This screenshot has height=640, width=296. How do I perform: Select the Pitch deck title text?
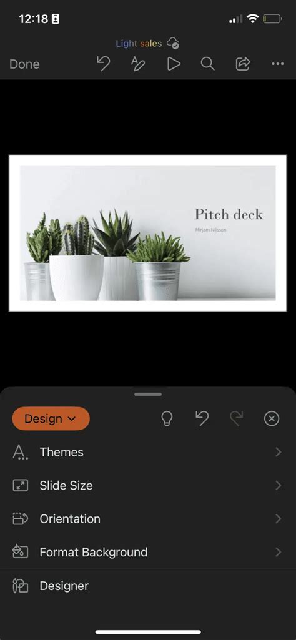pyautogui.click(x=229, y=214)
